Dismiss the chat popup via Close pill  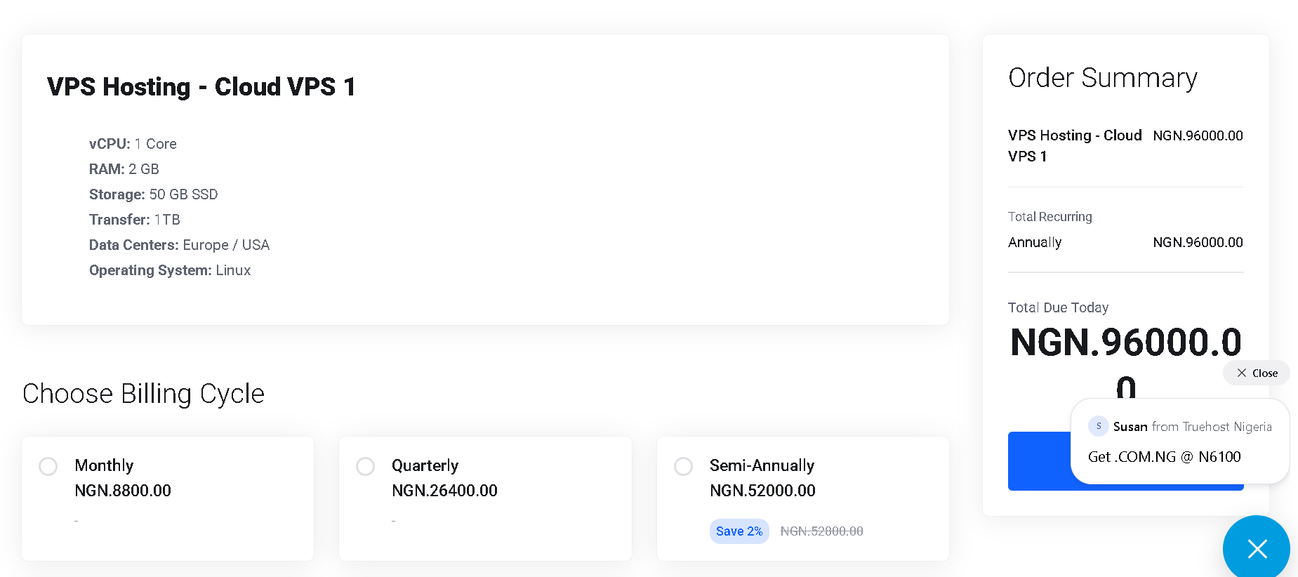coord(1257,373)
